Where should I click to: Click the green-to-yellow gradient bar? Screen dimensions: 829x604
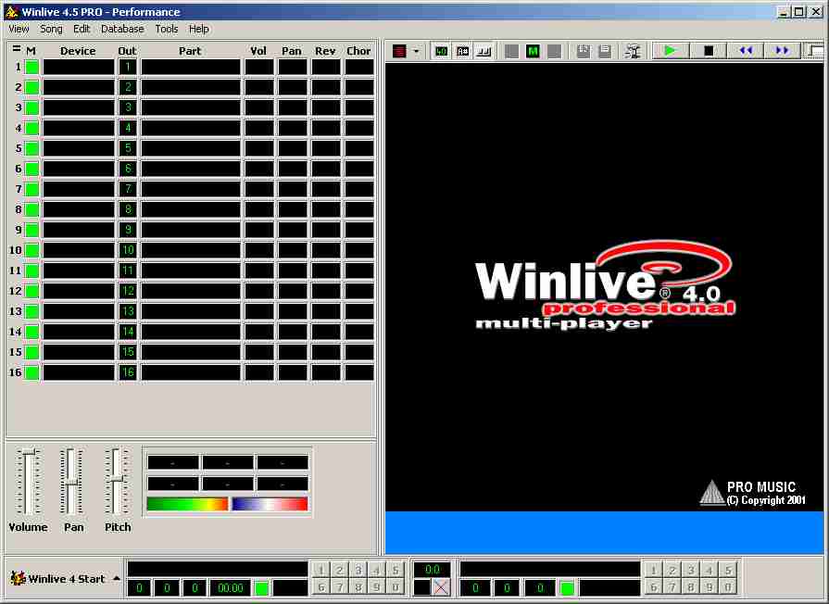[187, 504]
